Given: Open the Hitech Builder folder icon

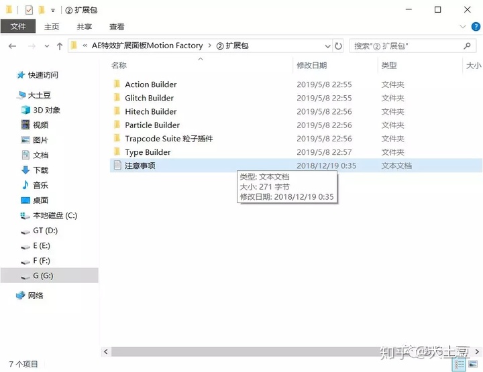Looking at the screenshot, I should click(x=117, y=111).
